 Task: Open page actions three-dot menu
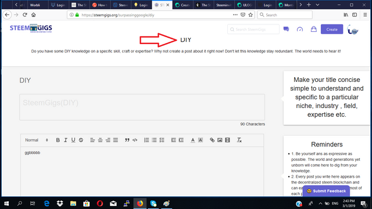pyautogui.click(x=235, y=15)
